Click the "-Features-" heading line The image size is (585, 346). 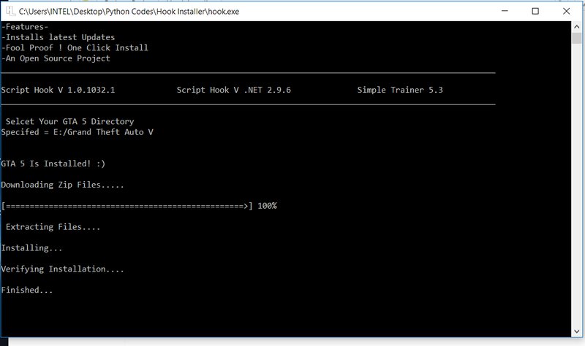tap(25, 27)
